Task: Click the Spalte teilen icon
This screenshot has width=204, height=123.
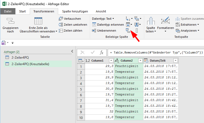Action: [x=151, y=21]
